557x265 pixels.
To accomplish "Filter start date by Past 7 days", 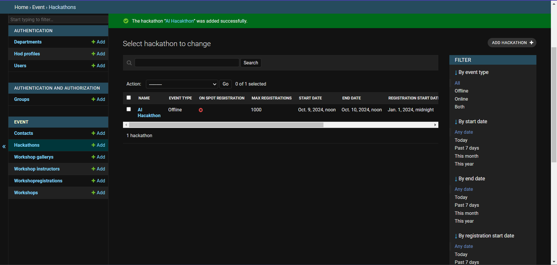I will (467, 148).
